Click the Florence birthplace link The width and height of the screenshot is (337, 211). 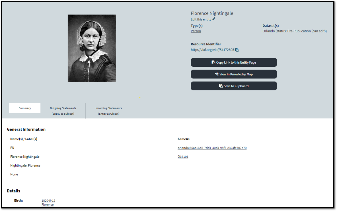click(x=47, y=205)
